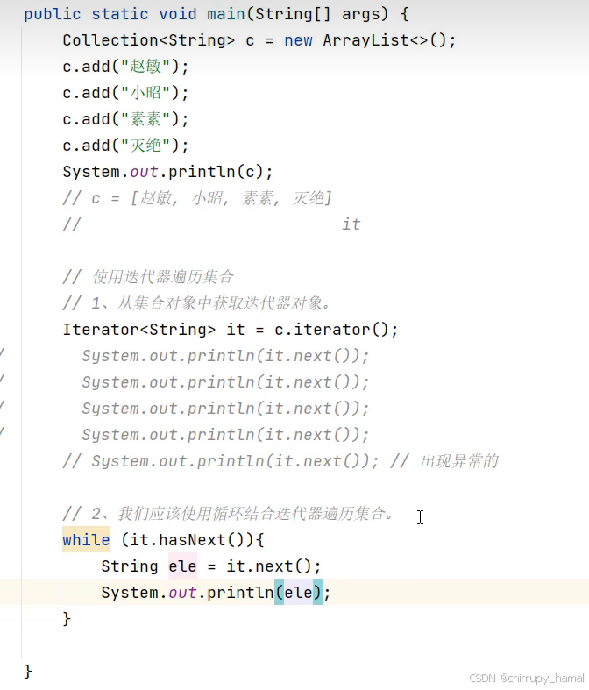This screenshot has width=589, height=690.
Task: Click the string "小昭" in c.add
Action: coord(145,93)
